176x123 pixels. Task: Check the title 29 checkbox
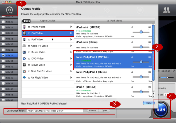(4, 27)
